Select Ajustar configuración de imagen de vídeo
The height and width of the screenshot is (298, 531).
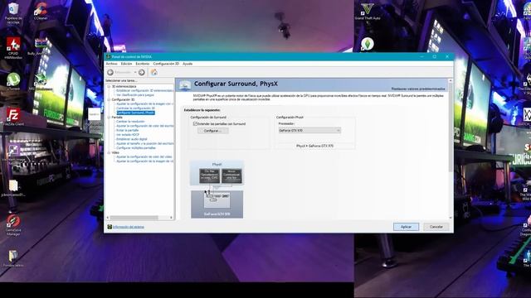[145, 161]
